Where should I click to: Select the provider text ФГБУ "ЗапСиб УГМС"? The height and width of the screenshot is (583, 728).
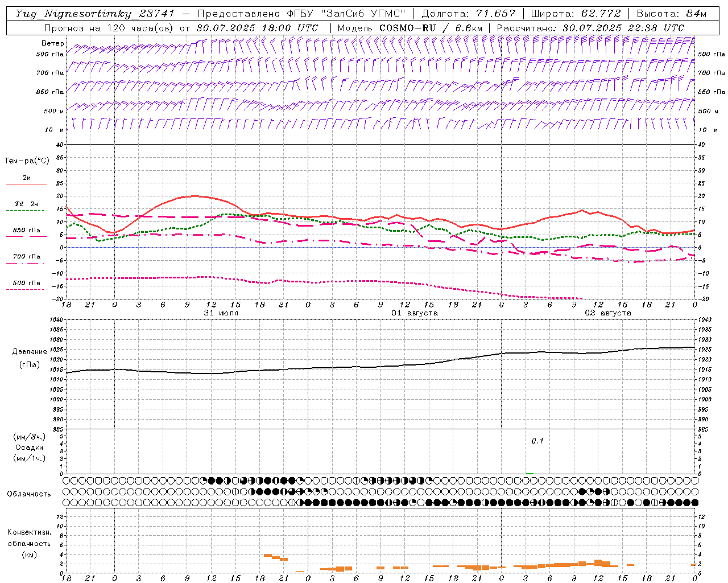pos(347,14)
